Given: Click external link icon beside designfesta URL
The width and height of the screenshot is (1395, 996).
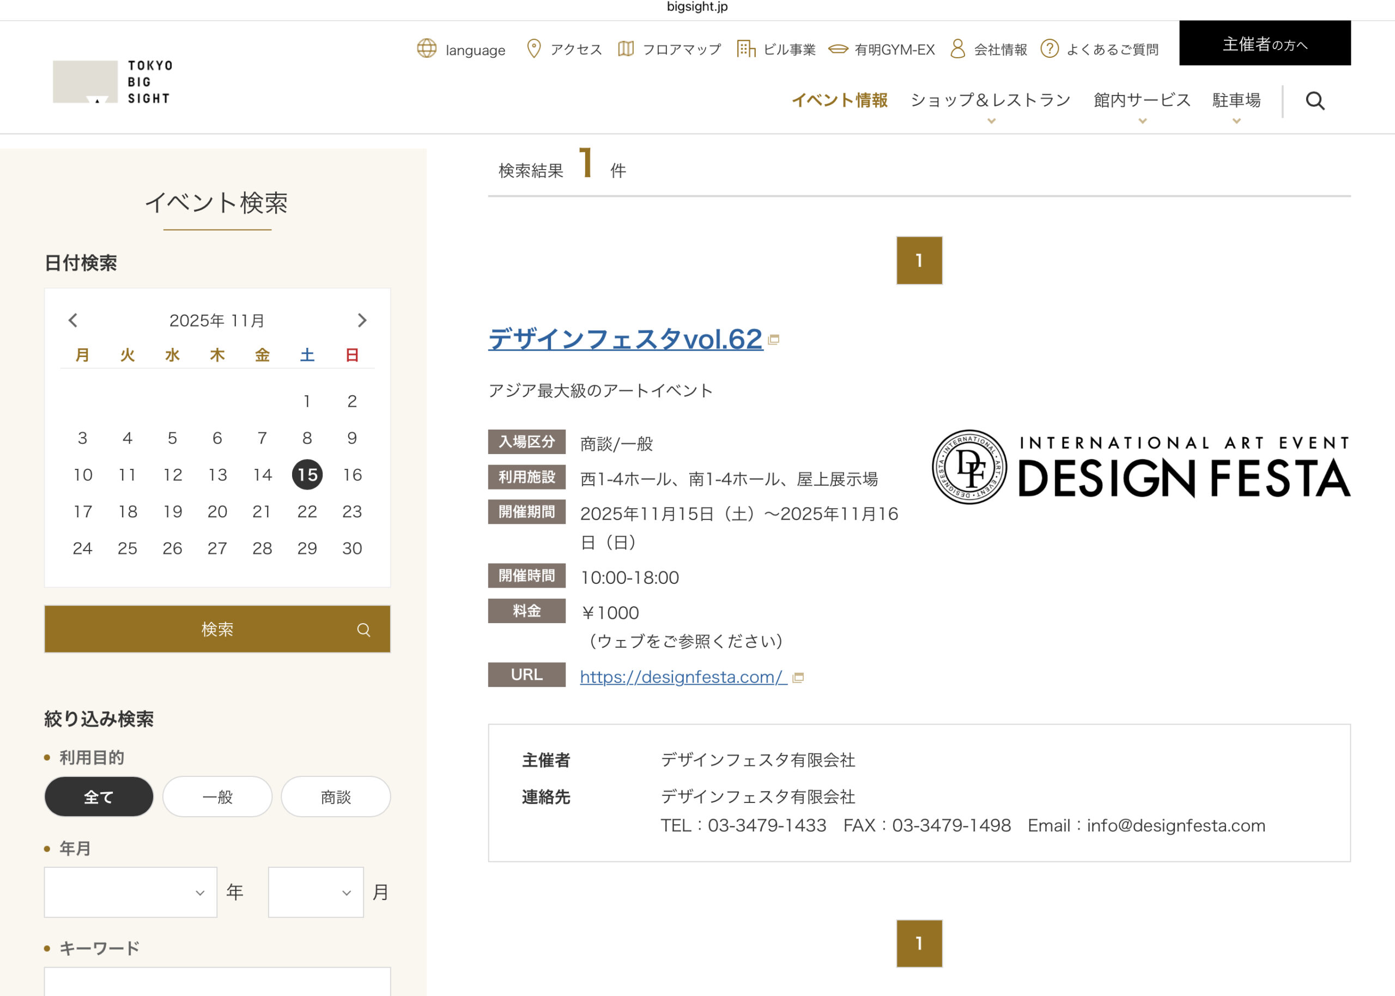Looking at the screenshot, I should tap(798, 678).
